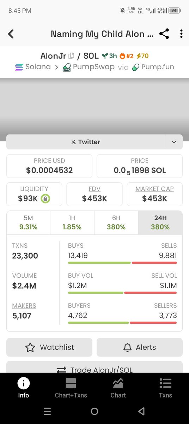Image resolution: width=189 pixels, height=424 pixels.
Task: Tap the lightning 70 boost badge
Action: [142, 56]
